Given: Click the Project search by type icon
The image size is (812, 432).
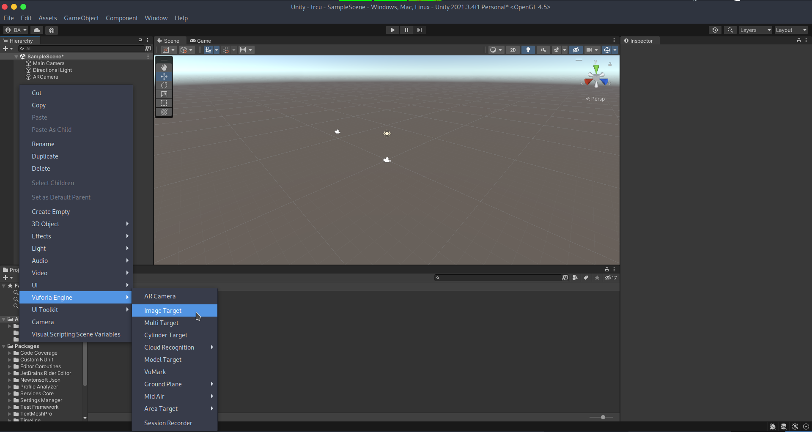Looking at the screenshot, I should pos(575,278).
